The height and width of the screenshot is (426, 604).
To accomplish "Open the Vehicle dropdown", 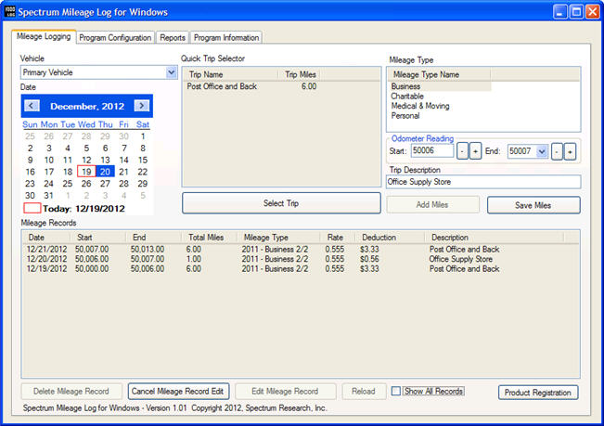I will [x=170, y=71].
